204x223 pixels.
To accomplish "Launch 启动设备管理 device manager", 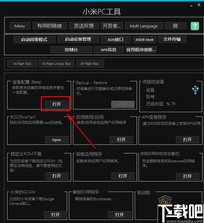I will point(78,39).
